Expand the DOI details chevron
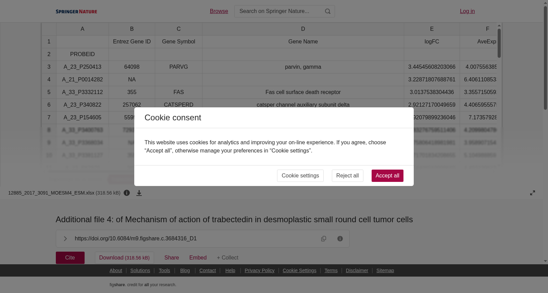548x293 pixels. [x=65, y=239]
